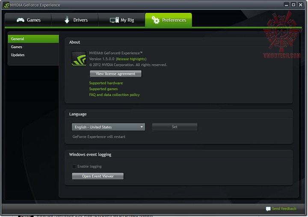This screenshot has height=217, width=308.
Task: Minimize the GeForce Experience window
Action: pyautogui.click(x=286, y=5)
